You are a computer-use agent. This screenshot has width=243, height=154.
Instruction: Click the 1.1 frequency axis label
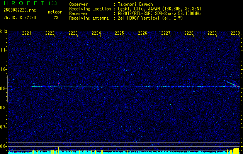click(x=3, y=50)
